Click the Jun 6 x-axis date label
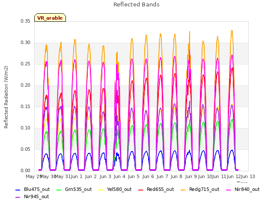Screen dimensions: 274x205 tap(148, 176)
